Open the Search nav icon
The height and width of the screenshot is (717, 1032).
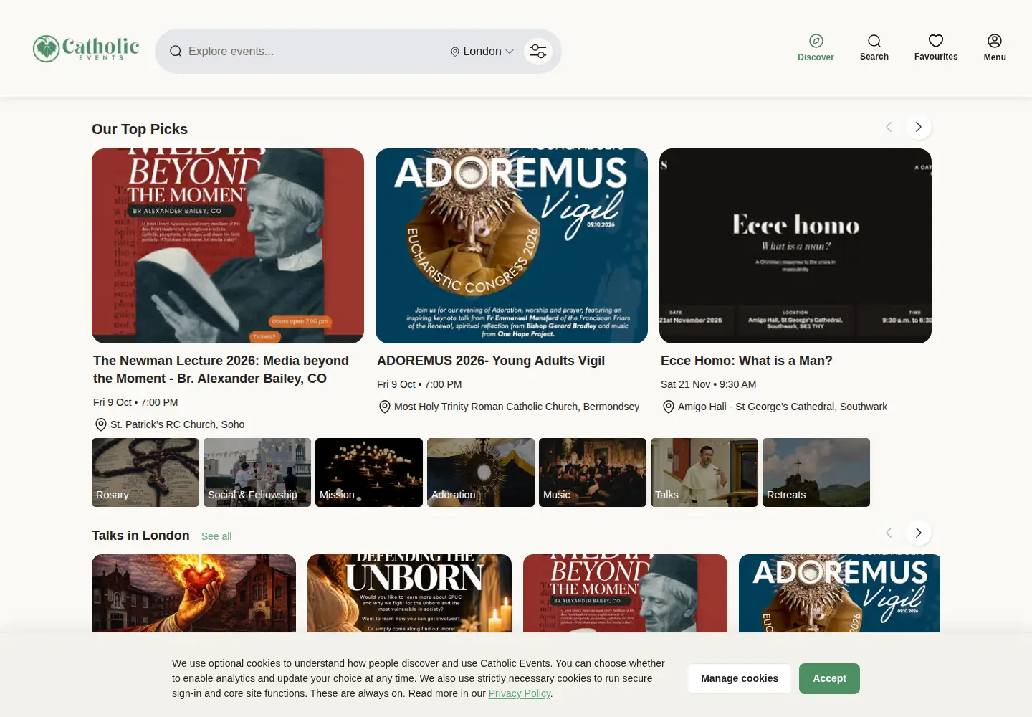874,41
